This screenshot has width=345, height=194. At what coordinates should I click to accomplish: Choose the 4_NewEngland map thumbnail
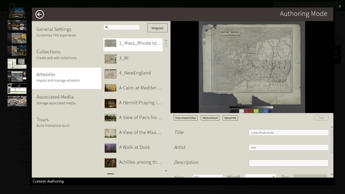tap(110, 73)
